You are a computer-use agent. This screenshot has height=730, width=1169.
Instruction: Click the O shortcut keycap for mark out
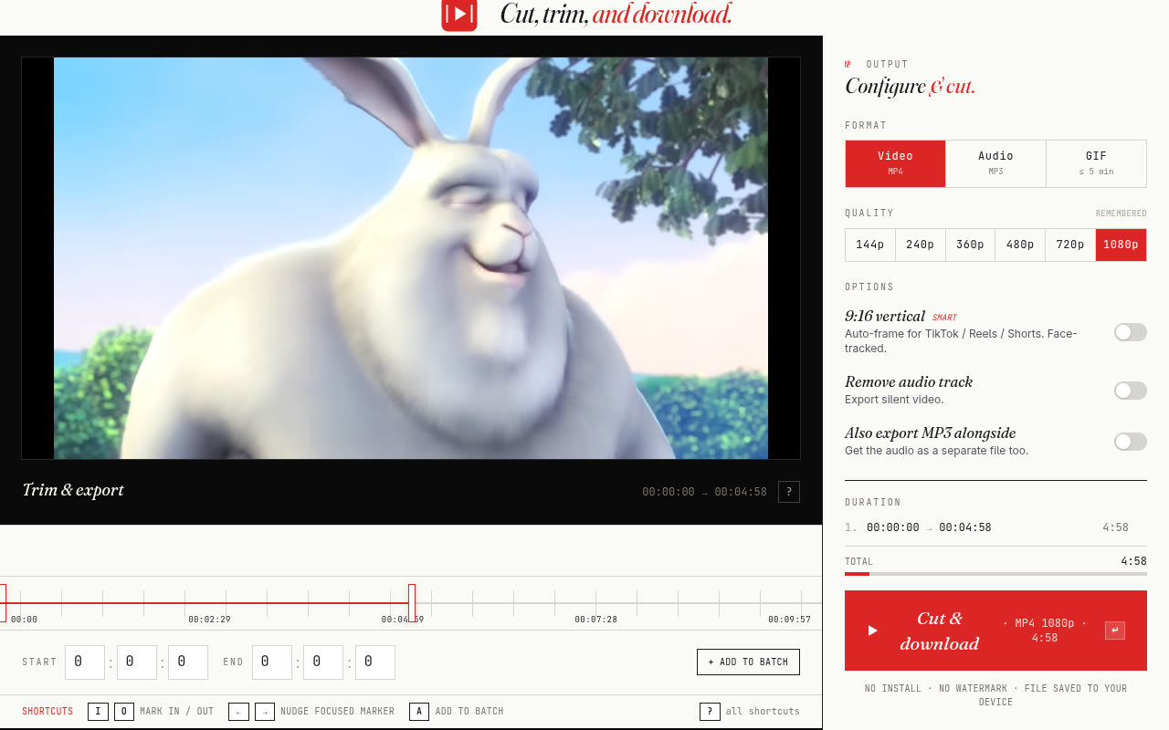click(124, 712)
